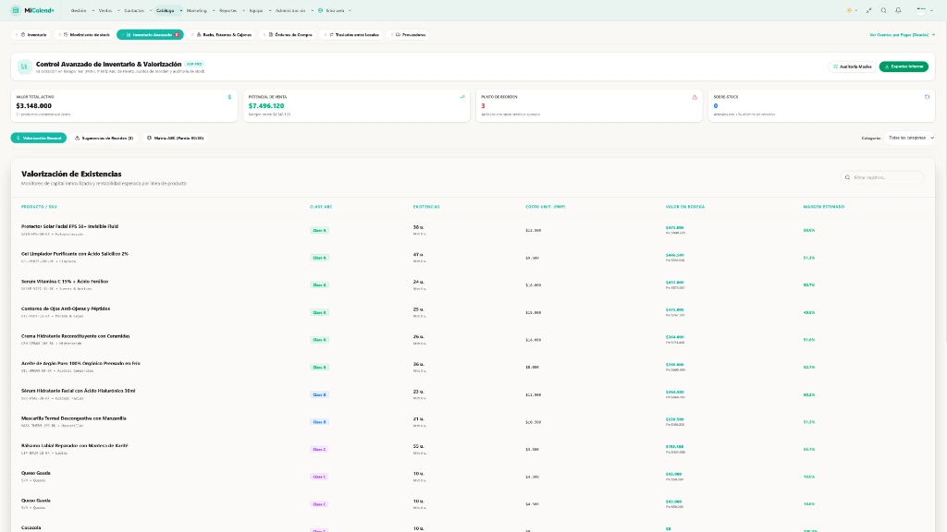Click the Protector Solar Facial FPS 50+ row
947x532 pixels.
pos(473,230)
